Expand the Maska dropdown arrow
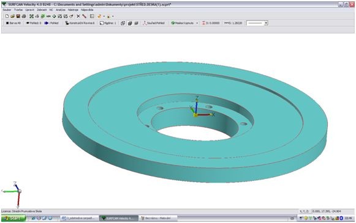356x223 pixels. [x=197, y=23]
